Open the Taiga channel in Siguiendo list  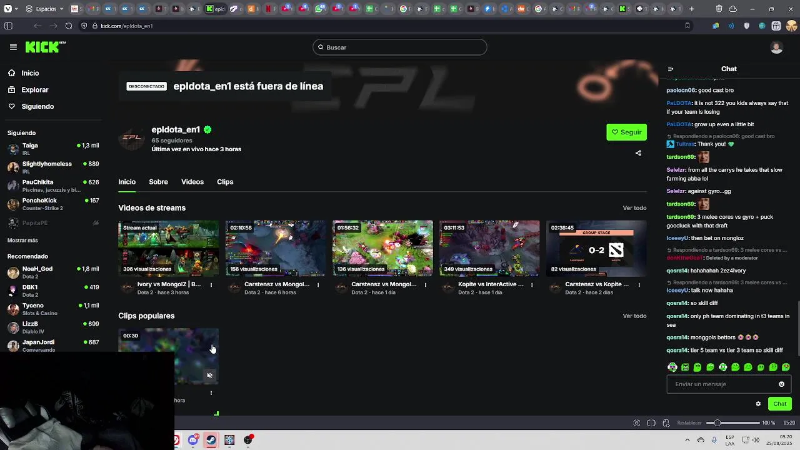coord(53,149)
